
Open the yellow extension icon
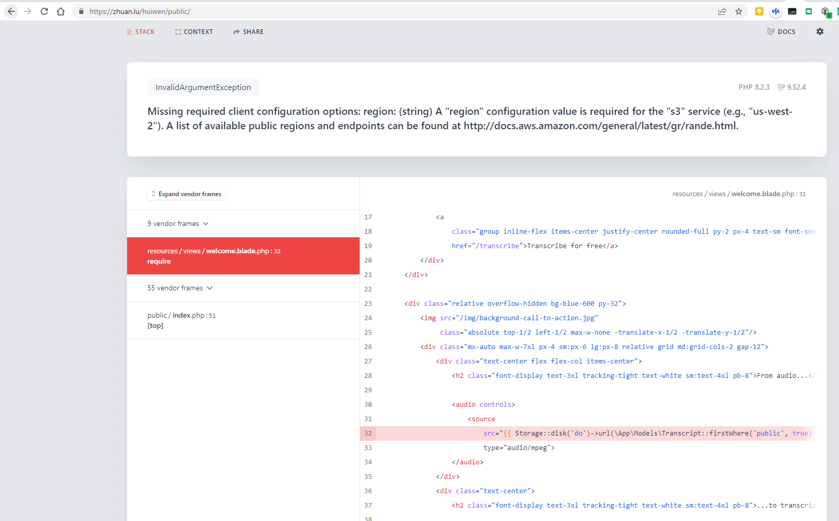point(759,11)
